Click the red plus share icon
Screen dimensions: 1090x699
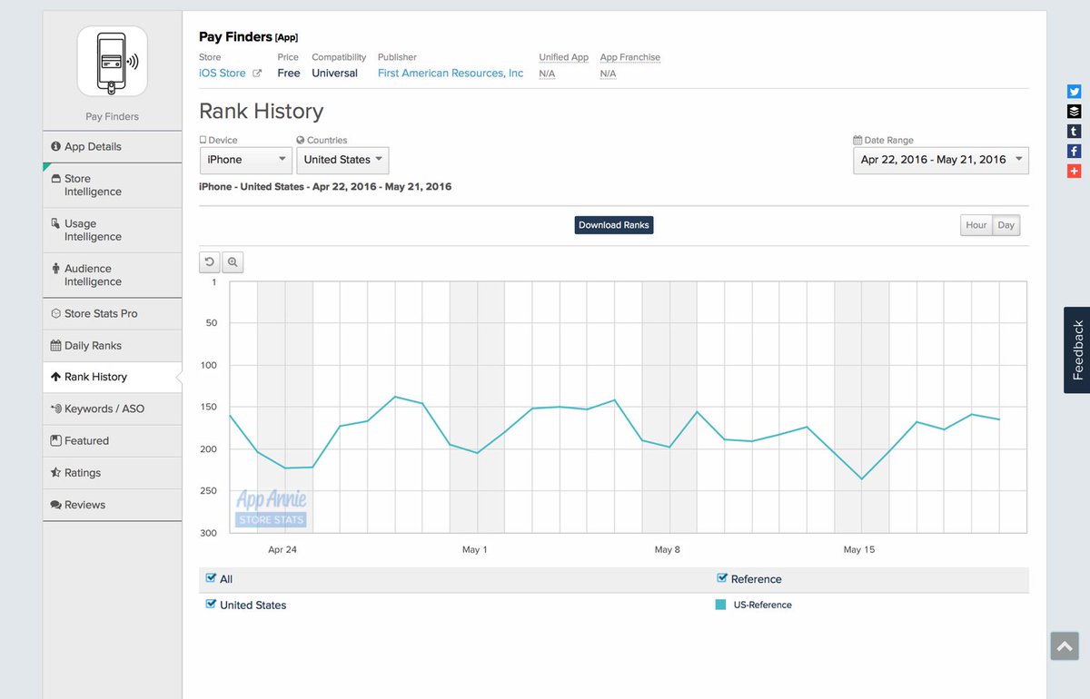point(1074,171)
